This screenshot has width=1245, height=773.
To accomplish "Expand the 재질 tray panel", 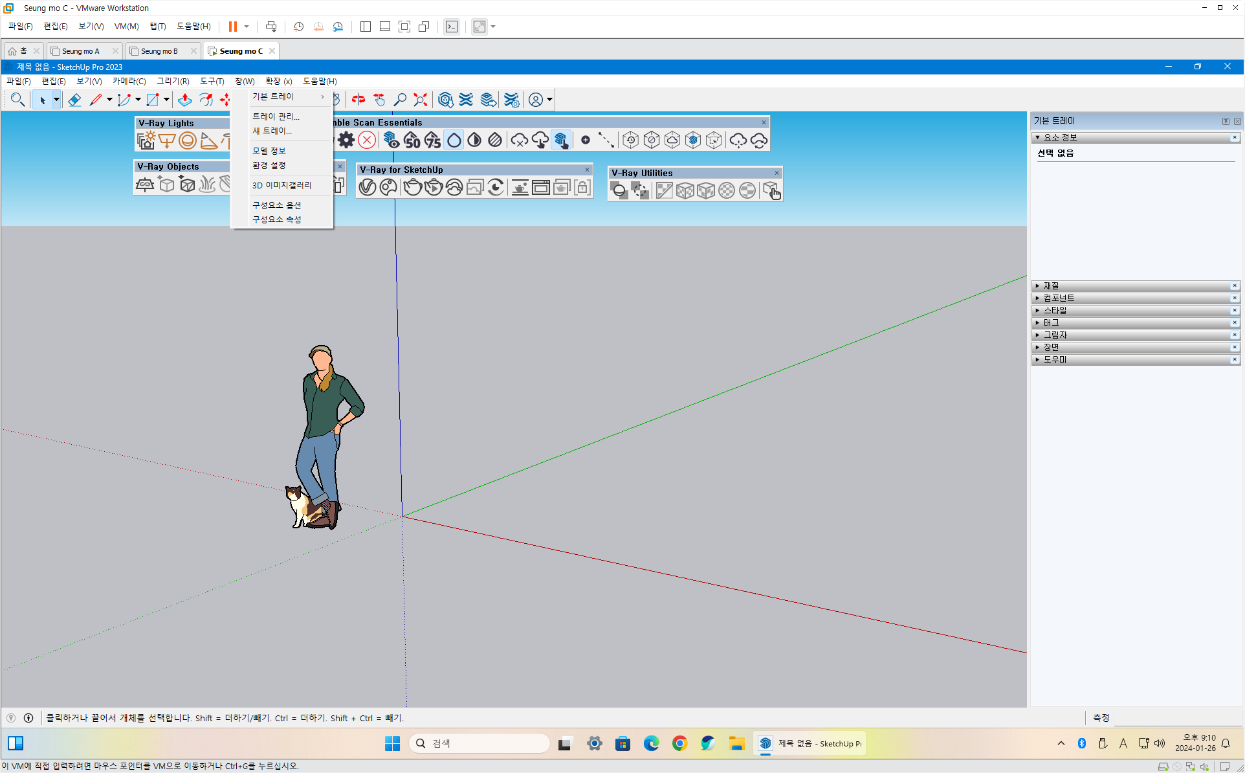I will click(1051, 286).
